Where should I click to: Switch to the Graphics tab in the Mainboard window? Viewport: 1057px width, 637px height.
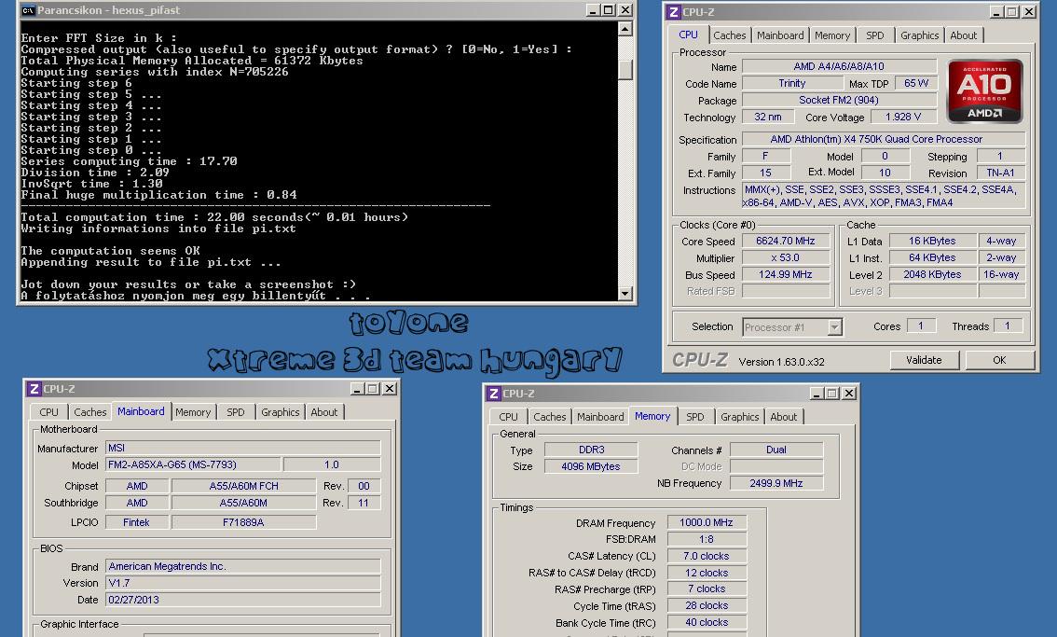click(x=280, y=412)
